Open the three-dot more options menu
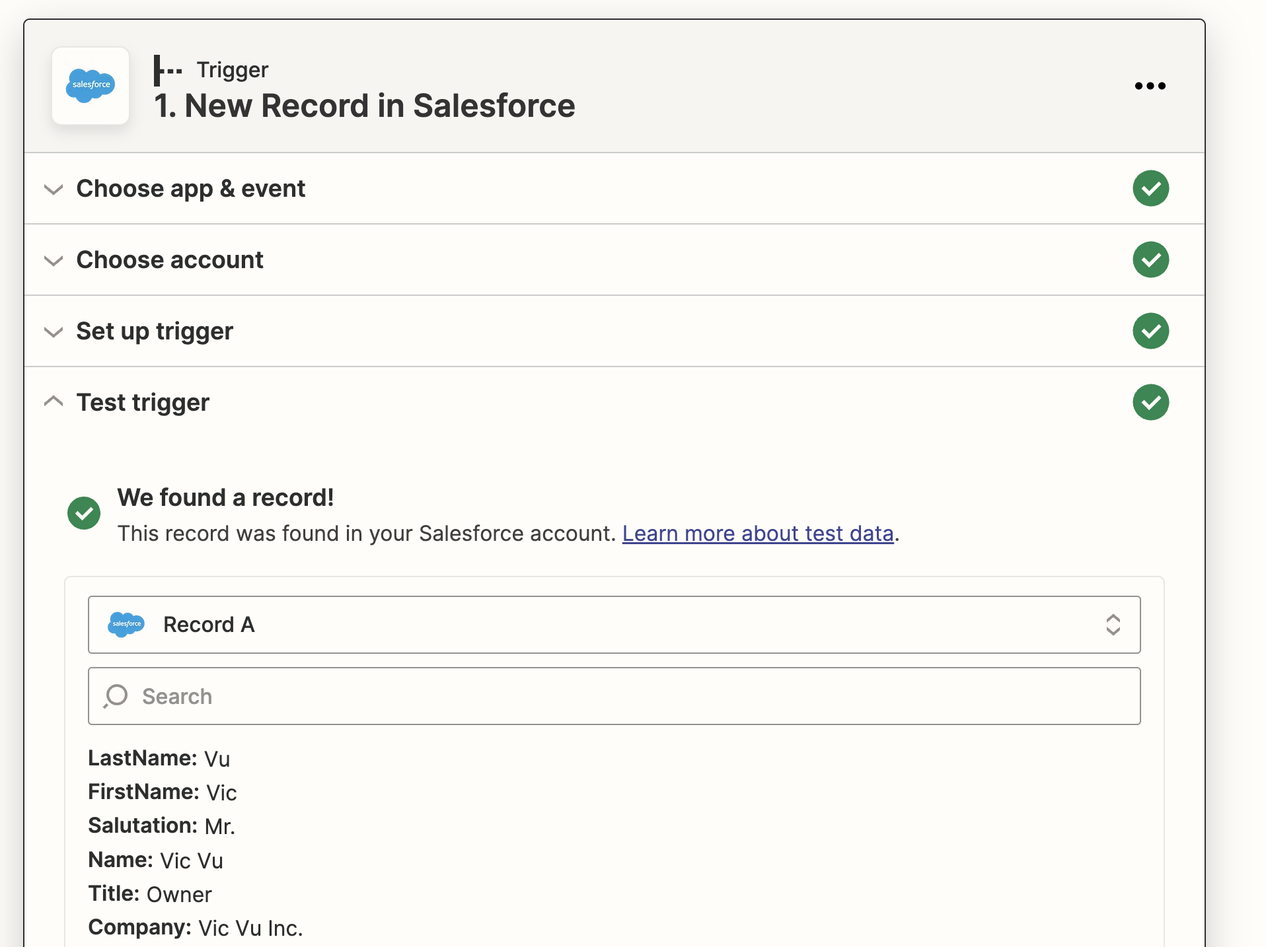This screenshot has width=1266, height=947. click(x=1150, y=86)
